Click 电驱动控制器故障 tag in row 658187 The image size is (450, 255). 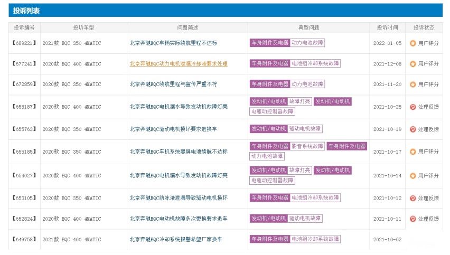(x=273, y=111)
